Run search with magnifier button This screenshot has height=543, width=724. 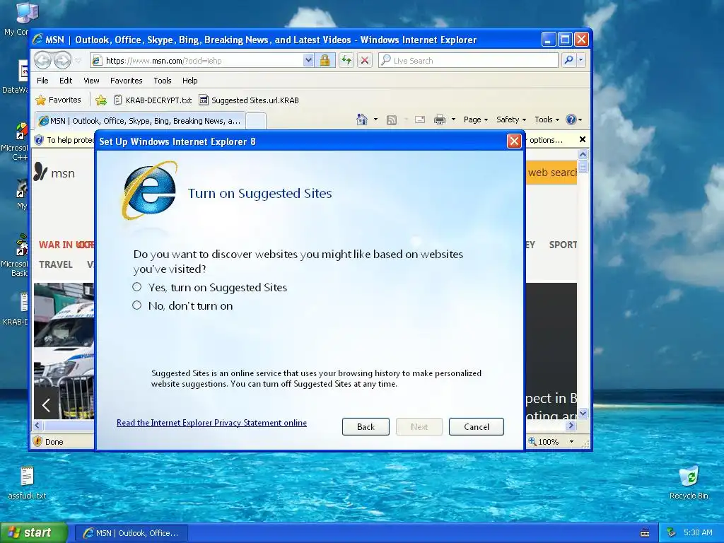coord(569,60)
